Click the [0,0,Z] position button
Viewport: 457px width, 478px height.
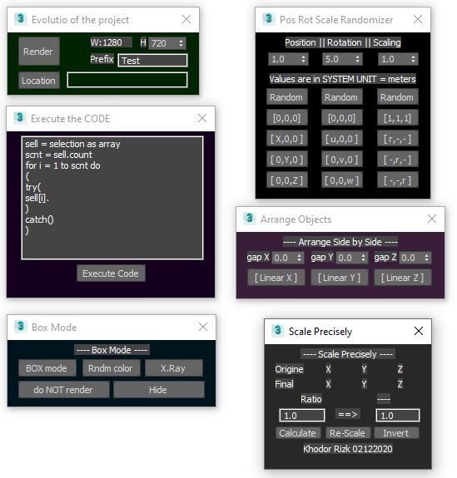tap(286, 180)
